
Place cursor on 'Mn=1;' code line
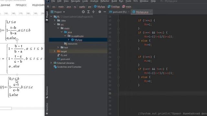[x=148, y=24]
